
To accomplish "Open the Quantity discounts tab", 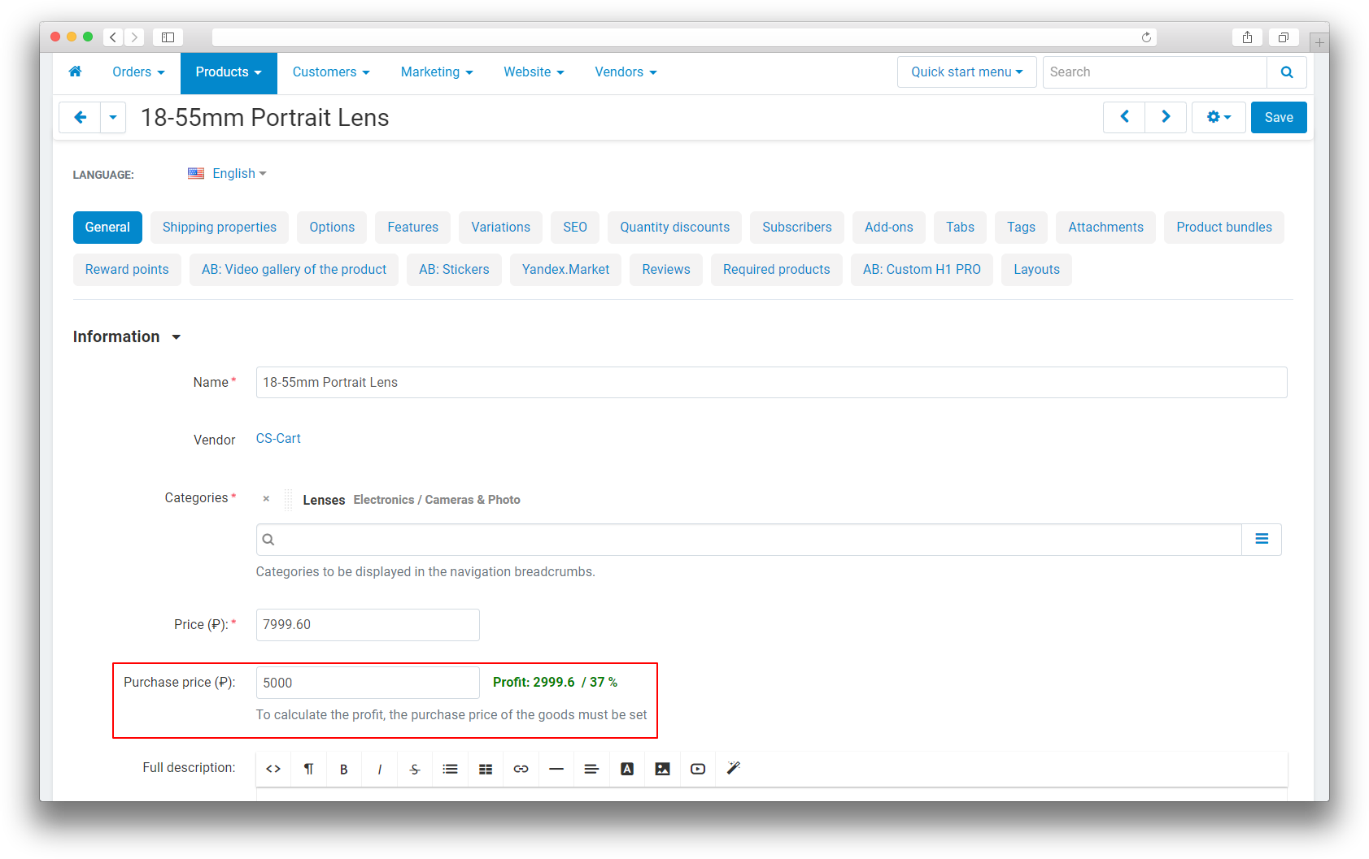I will click(x=674, y=228).
